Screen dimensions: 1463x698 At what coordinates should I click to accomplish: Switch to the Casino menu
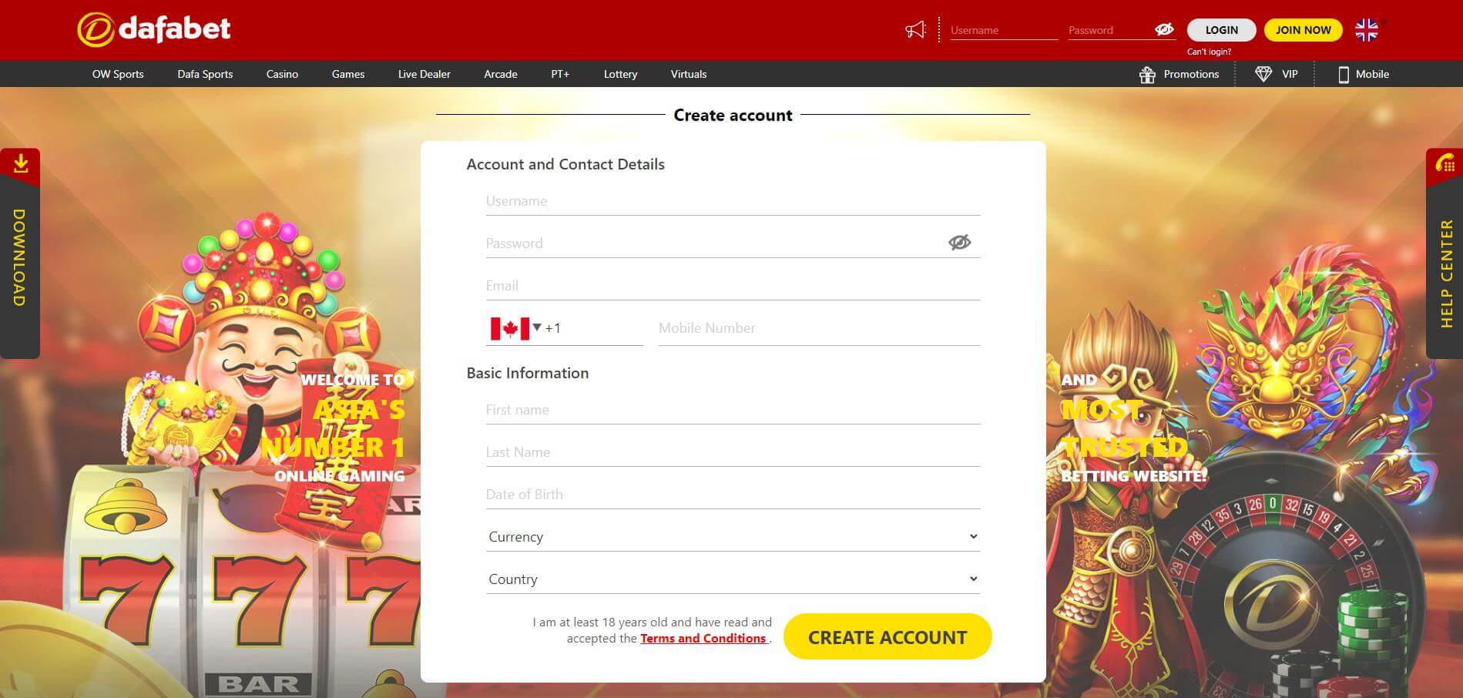[282, 74]
